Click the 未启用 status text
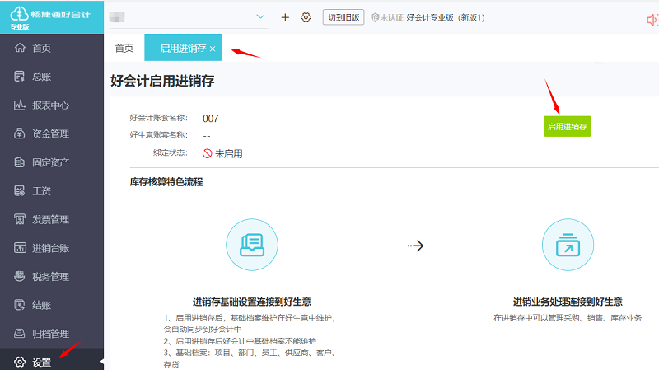This screenshot has width=659, height=370. (x=229, y=154)
